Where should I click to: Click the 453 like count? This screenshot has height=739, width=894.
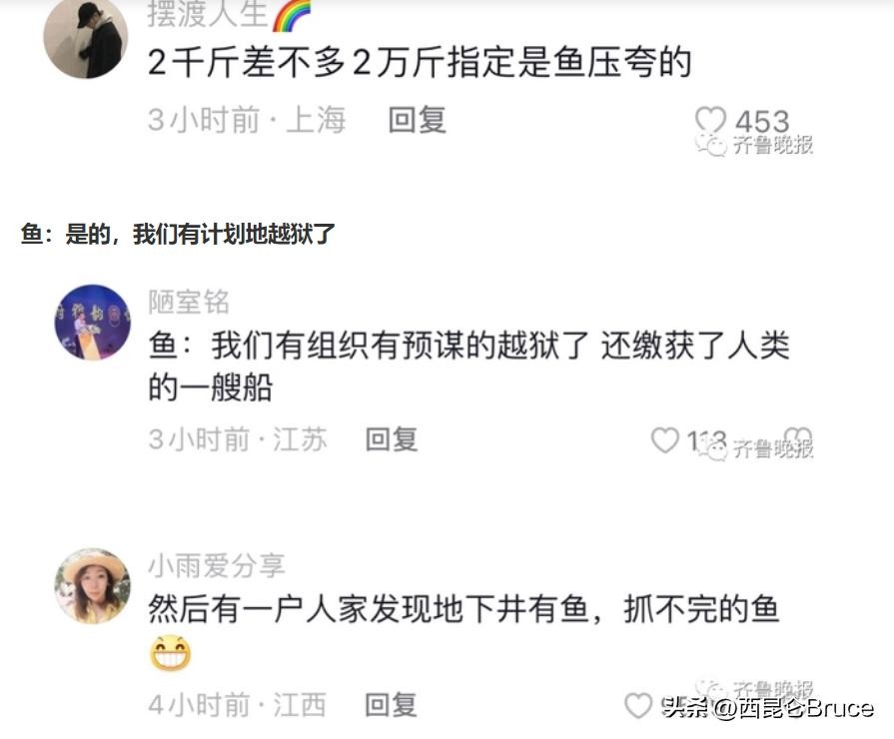pos(762,121)
